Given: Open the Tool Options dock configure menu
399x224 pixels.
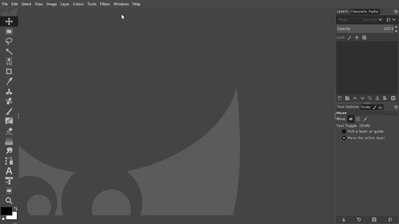Looking at the screenshot, I should (395, 107).
